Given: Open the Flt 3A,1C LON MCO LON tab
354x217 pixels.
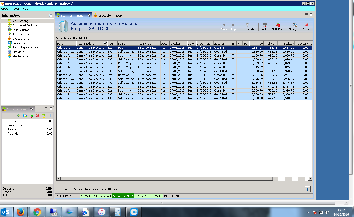Looking at the screenshot, I should point(96,196).
